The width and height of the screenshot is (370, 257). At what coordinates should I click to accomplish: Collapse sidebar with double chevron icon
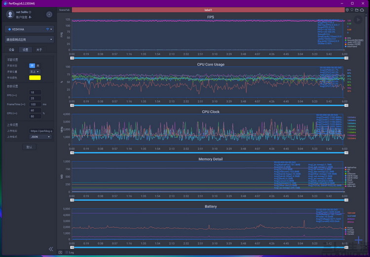click(x=51, y=249)
